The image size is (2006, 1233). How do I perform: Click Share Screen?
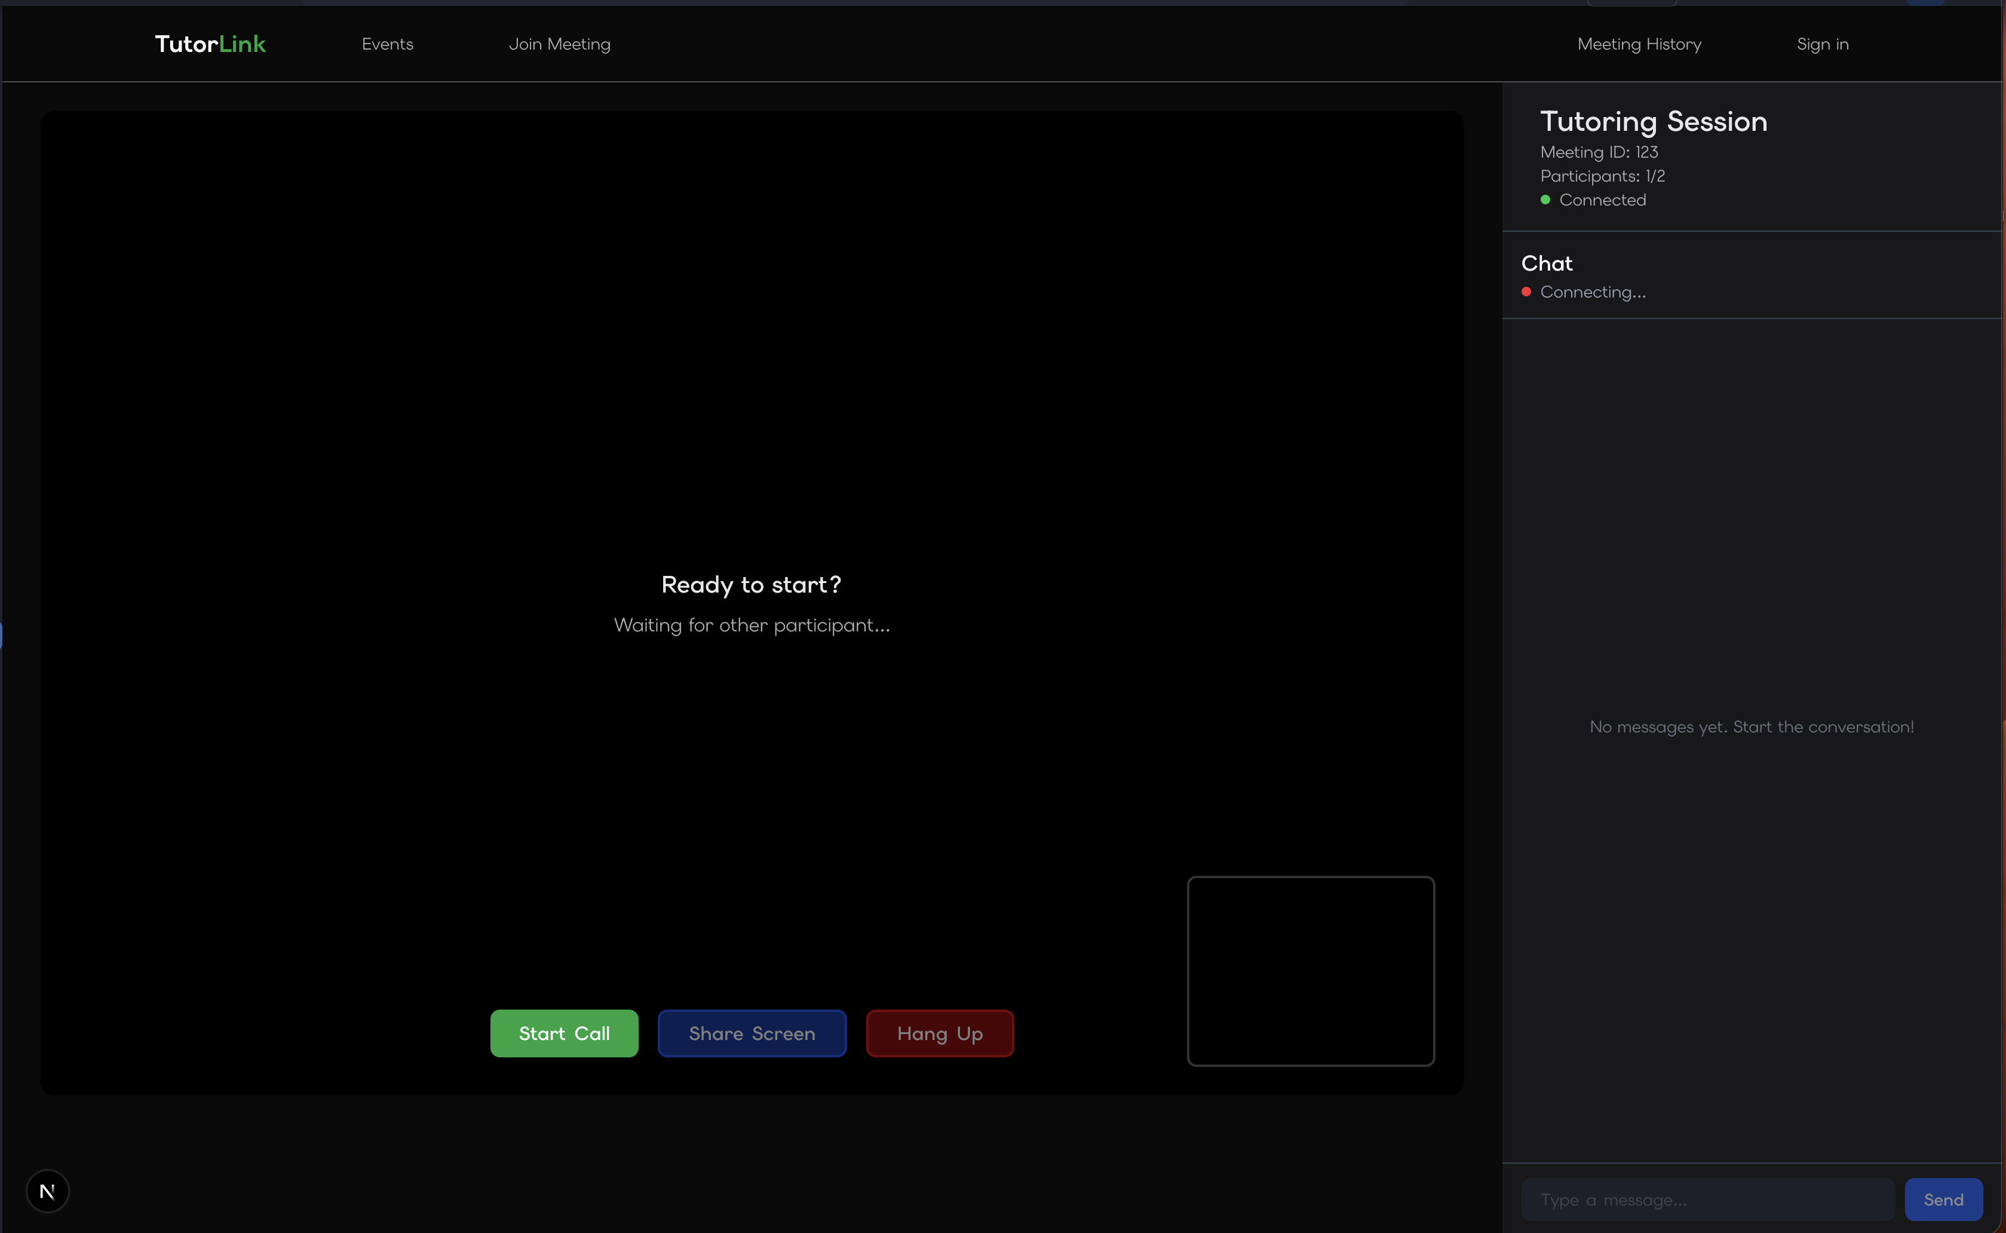coord(751,1033)
